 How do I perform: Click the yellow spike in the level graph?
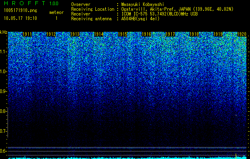pos(236,156)
